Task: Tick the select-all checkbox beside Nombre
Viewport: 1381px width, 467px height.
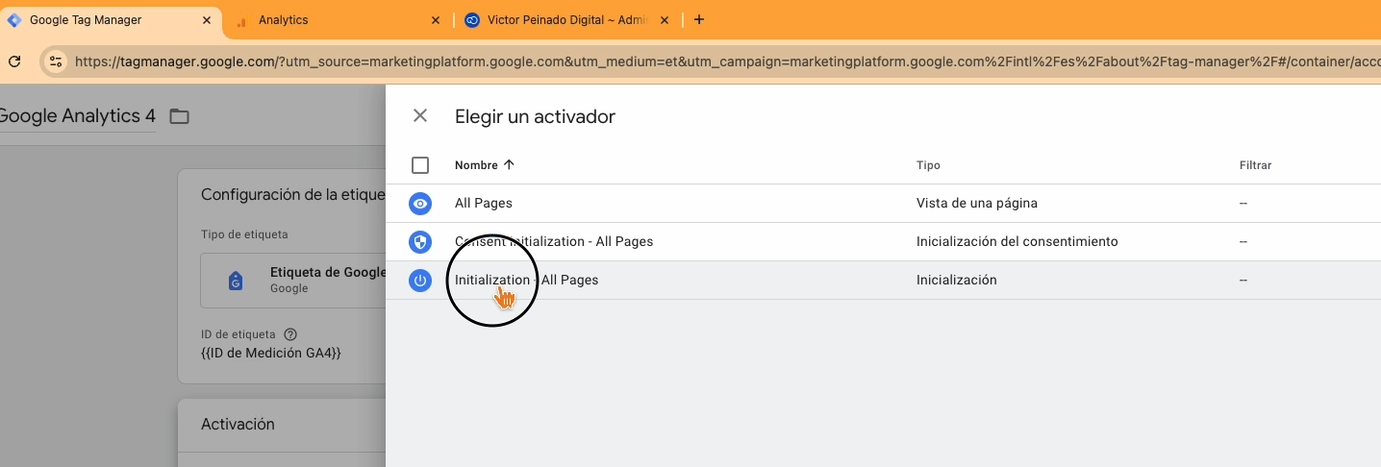Action: pos(420,165)
